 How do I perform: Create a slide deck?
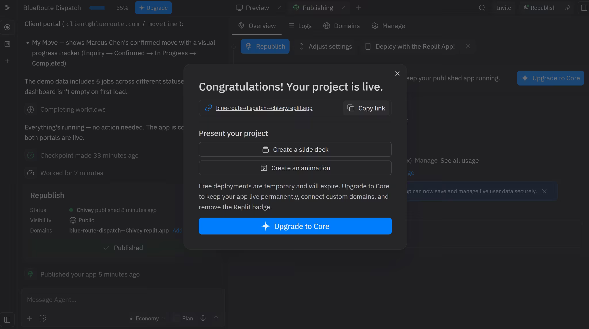click(x=295, y=149)
